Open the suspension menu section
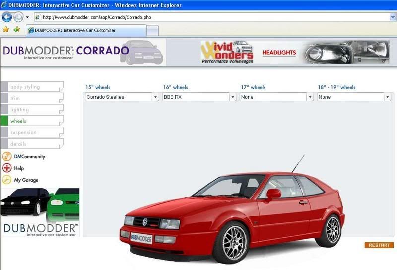This screenshot has height=270, width=397. coord(32,132)
